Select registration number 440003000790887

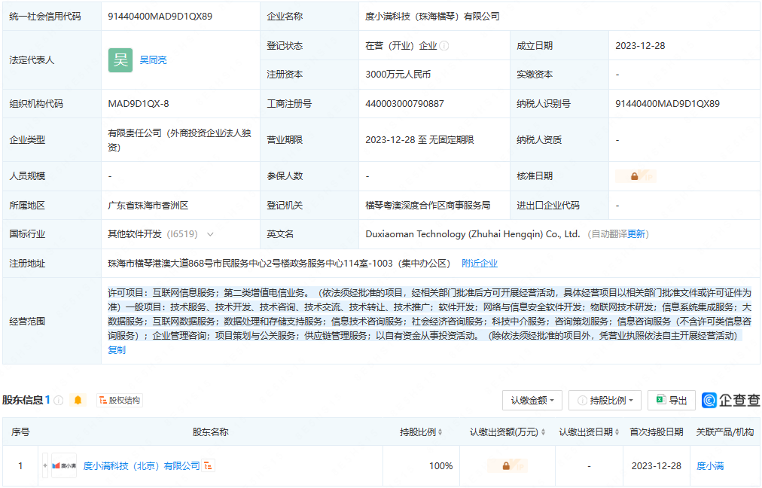click(x=404, y=103)
